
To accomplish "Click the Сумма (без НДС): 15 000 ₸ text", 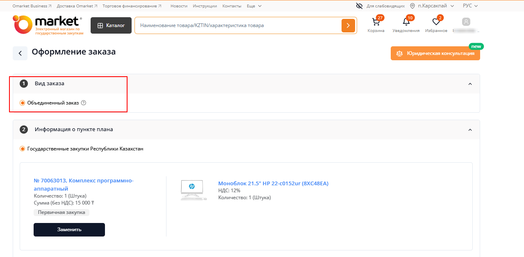I will coord(64,202).
